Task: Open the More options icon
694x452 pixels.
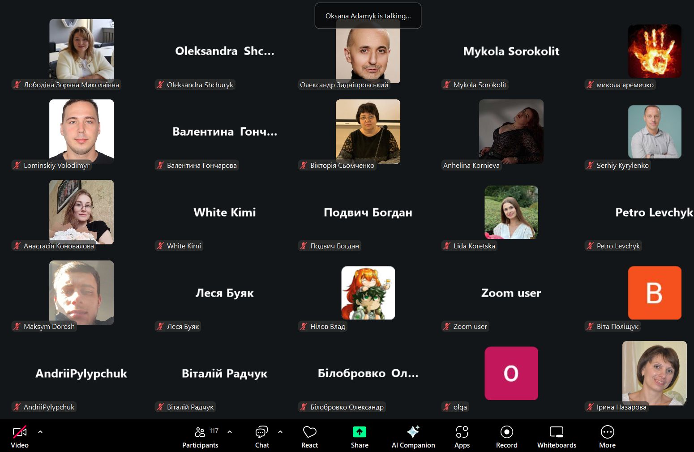Action: click(x=607, y=432)
